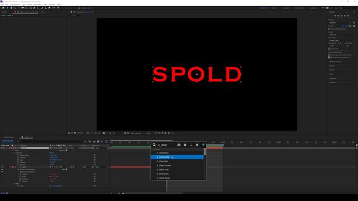
Task: Select the Puppet Pin tool
Action: click(58, 8)
